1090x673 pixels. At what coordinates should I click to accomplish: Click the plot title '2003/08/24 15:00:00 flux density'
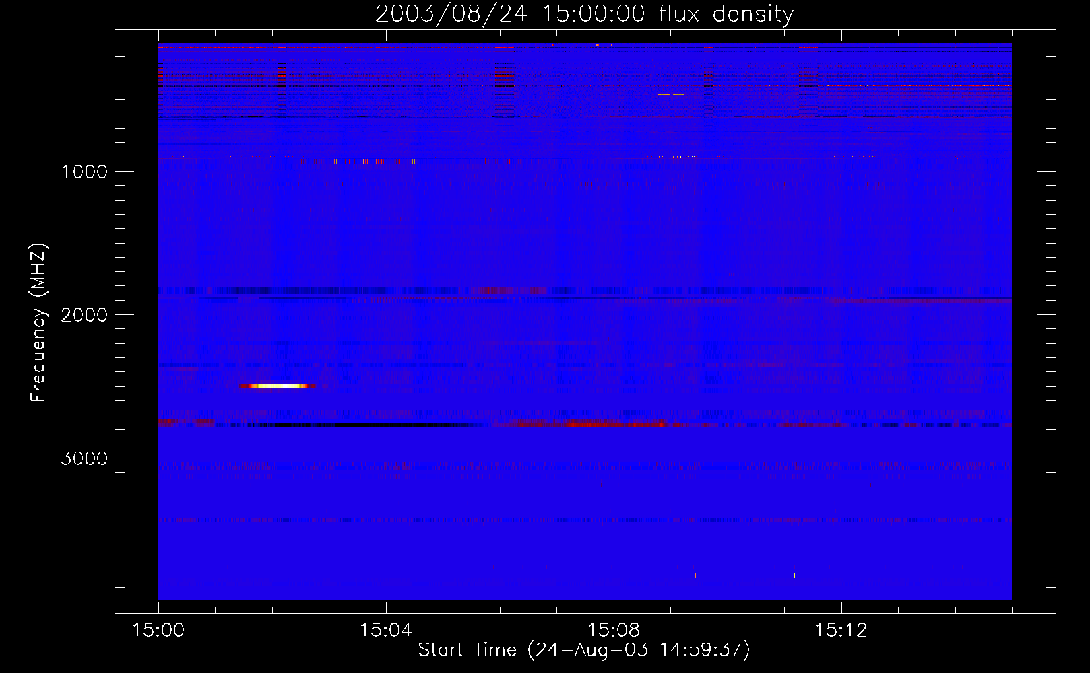[584, 13]
